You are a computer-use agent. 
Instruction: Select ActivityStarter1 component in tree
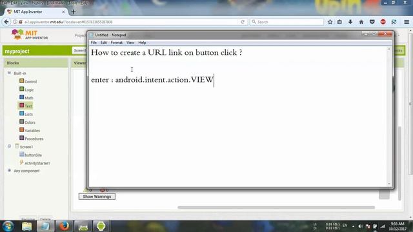(34, 163)
